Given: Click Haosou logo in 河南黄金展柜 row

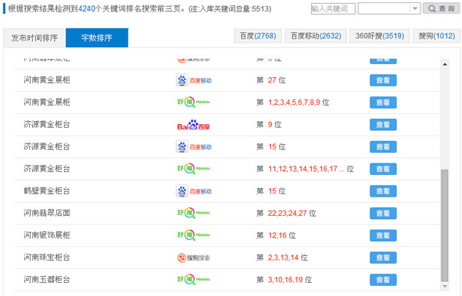Looking at the screenshot, I should point(193,103).
